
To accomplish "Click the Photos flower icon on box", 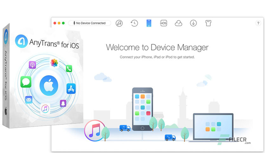I will coord(54,63).
